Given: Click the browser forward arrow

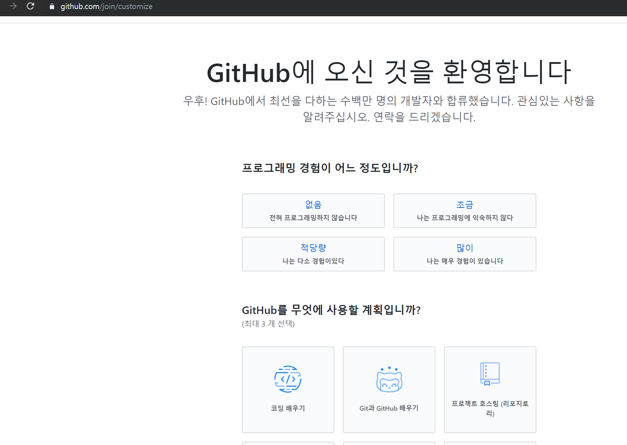Looking at the screenshot, I should click(x=13, y=6).
